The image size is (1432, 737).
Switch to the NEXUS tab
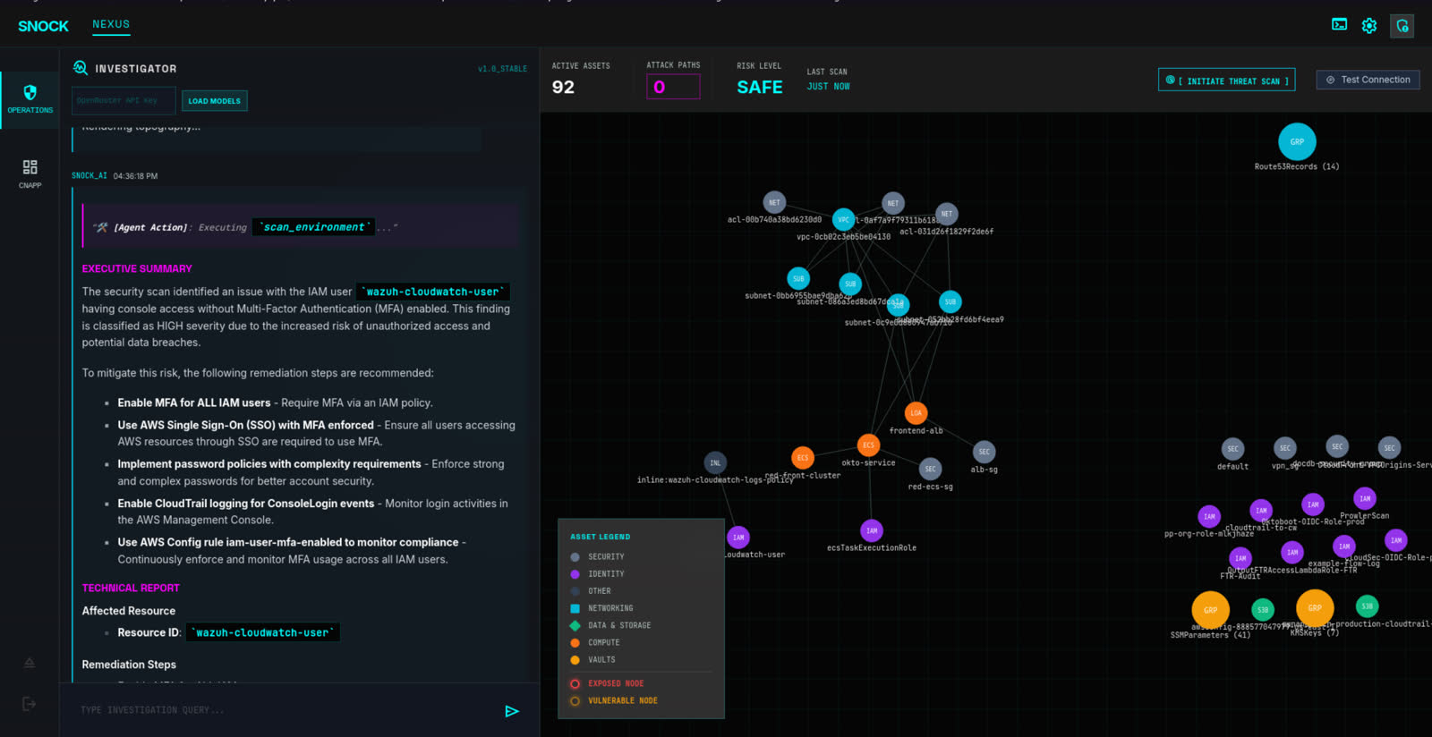(111, 24)
